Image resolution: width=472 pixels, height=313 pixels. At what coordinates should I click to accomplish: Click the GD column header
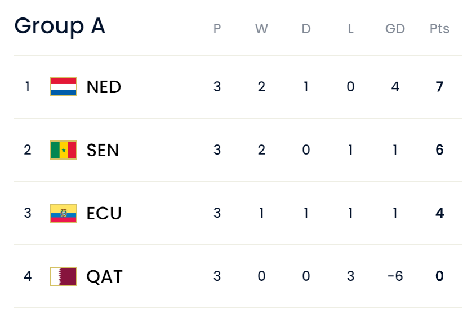click(x=395, y=29)
